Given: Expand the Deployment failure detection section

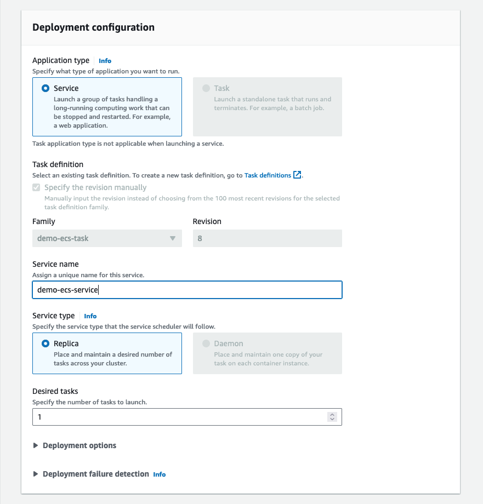Looking at the screenshot, I should (91, 474).
